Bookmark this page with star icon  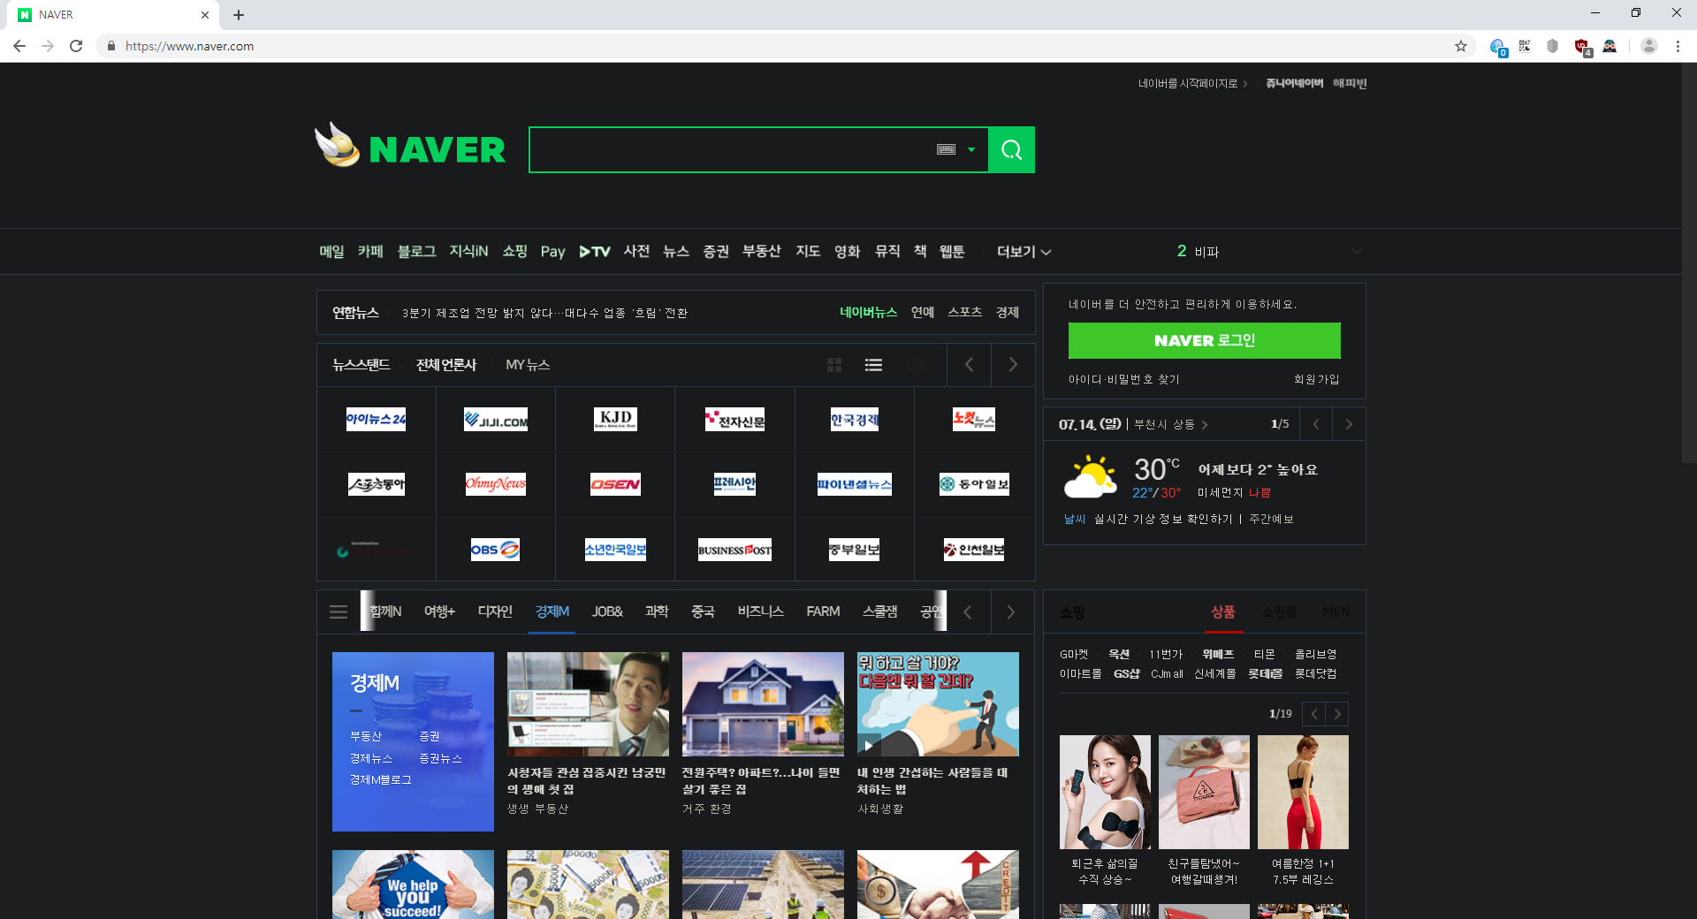(x=1461, y=46)
